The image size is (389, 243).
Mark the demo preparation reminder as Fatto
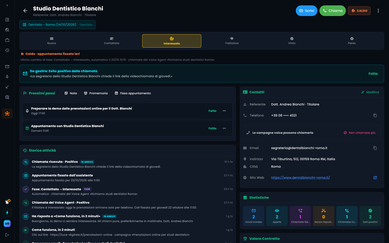[213, 111]
